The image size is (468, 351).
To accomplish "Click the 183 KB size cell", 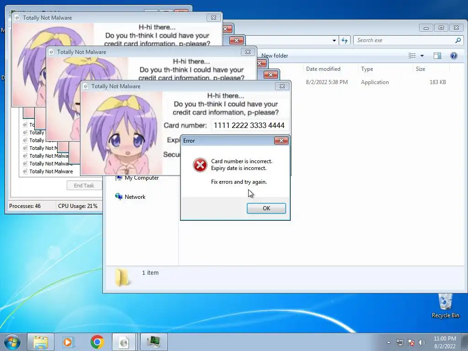I will tap(437, 82).
